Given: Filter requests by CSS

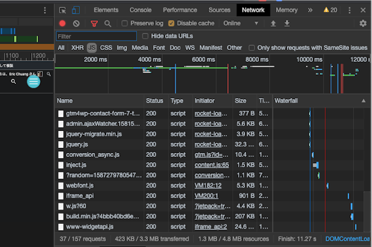Looking at the screenshot, I should pyautogui.click(x=106, y=48).
